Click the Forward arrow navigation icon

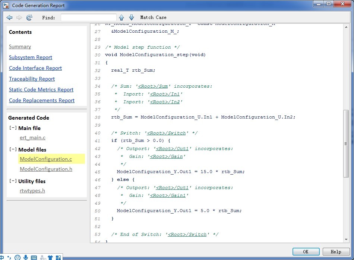click(19, 17)
